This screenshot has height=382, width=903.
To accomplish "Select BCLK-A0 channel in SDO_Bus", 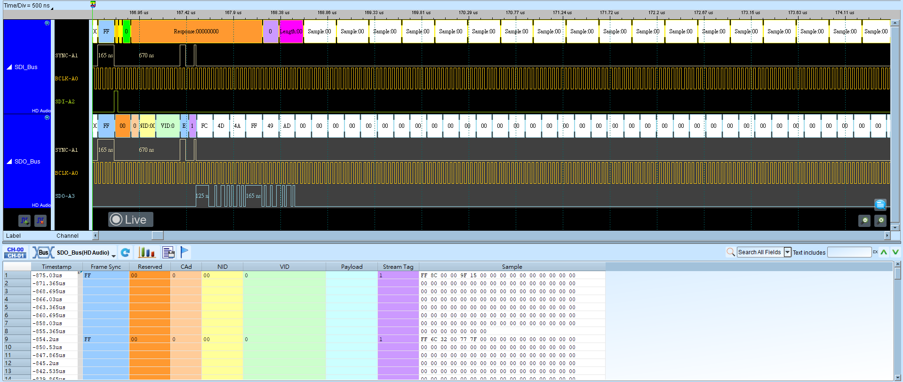I will (66, 173).
